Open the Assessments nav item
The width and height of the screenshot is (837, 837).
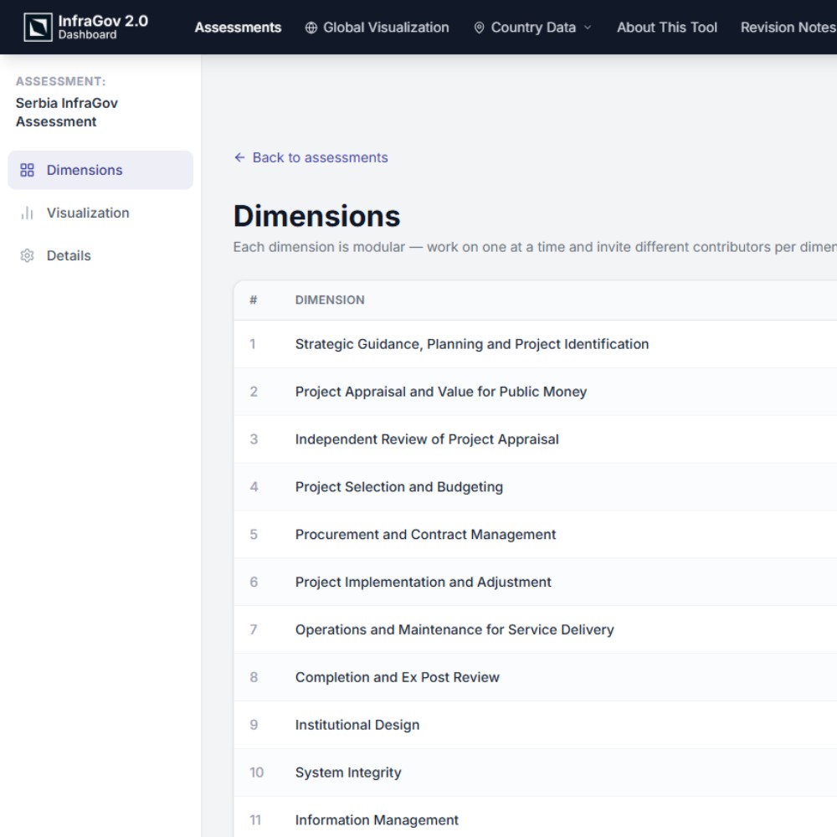(238, 28)
